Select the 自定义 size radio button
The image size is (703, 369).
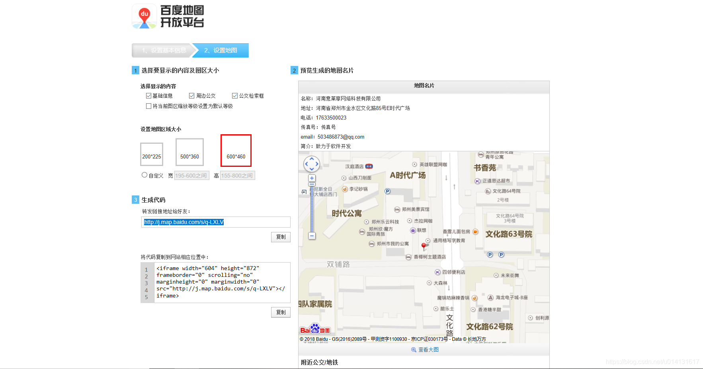point(145,175)
